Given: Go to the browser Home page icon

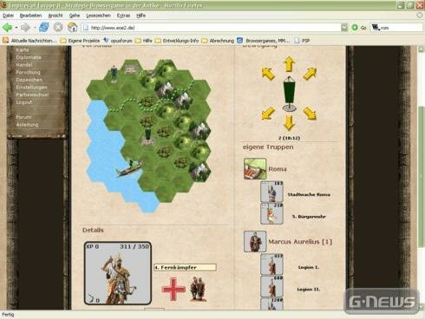Looking at the screenshot, I should 72,28.
